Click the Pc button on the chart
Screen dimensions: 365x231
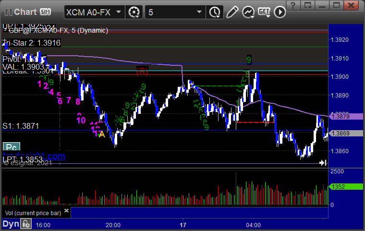pos(12,146)
